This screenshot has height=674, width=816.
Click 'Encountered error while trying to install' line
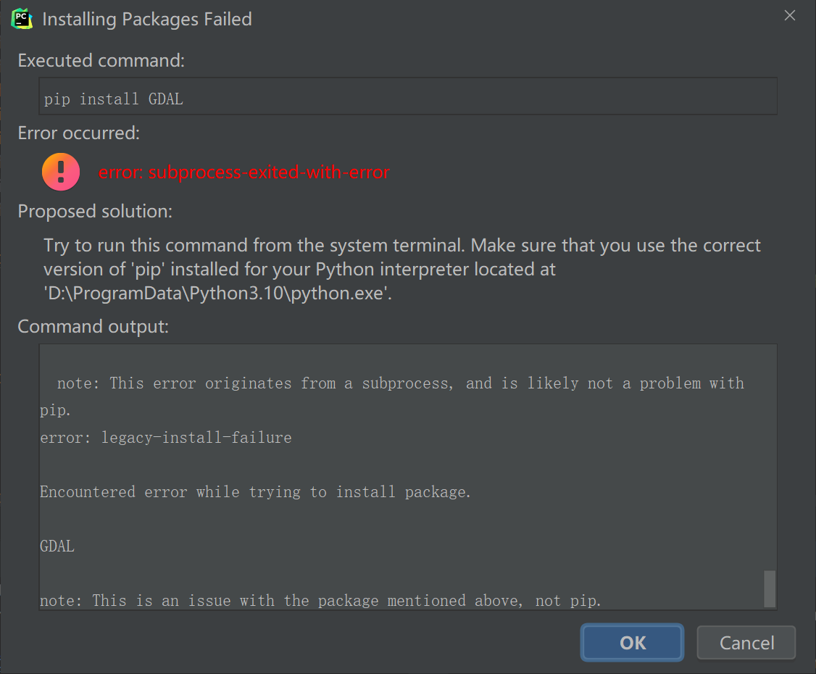coord(256,492)
